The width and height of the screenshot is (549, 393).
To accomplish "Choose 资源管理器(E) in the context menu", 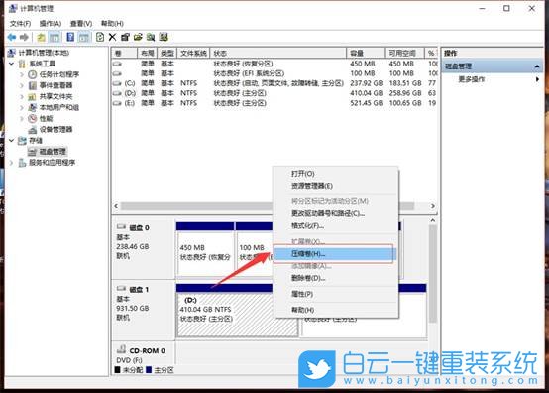I will [335, 186].
